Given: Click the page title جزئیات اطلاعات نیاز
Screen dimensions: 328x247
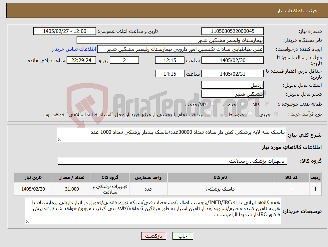Looking at the screenshot, I should (297, 11).
